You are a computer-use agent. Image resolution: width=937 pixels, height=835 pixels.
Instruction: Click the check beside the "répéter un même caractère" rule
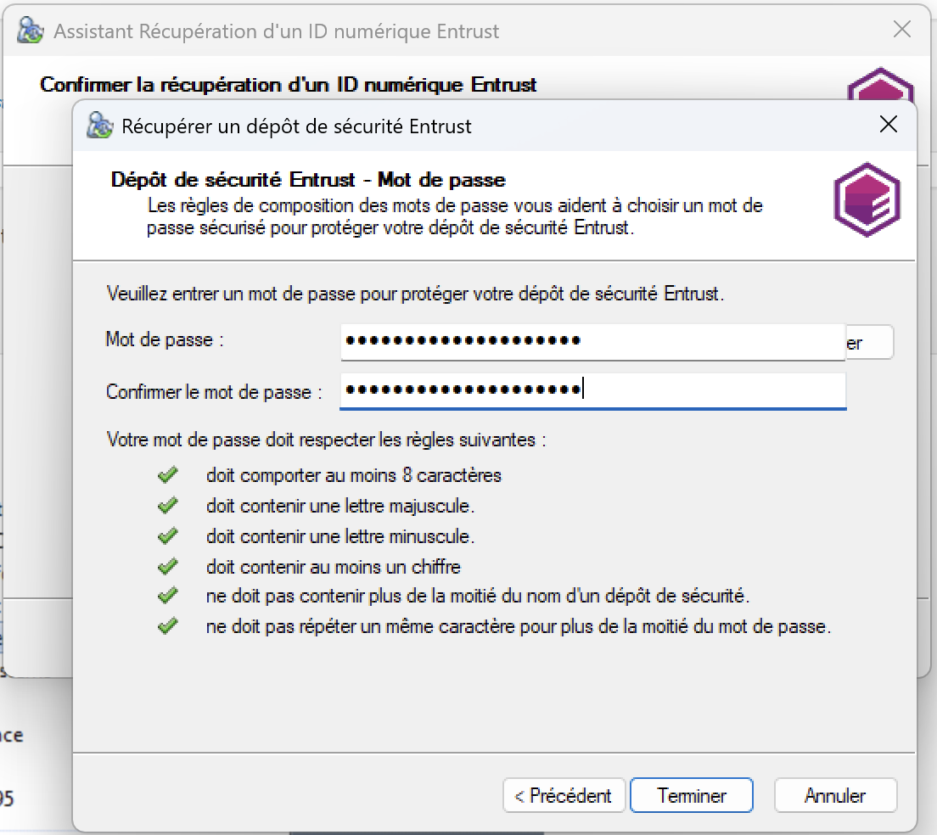pos(168,627)
